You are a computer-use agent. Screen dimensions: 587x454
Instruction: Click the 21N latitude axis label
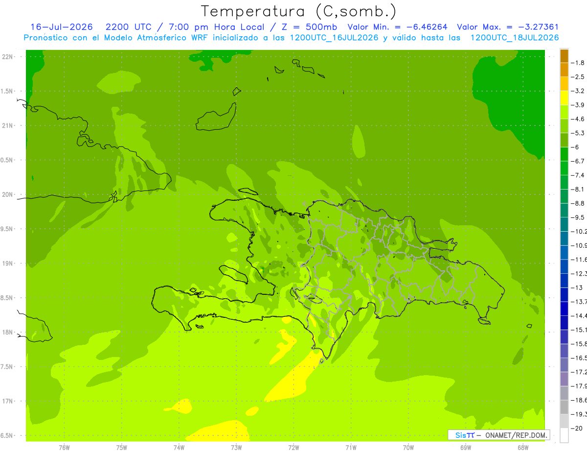(x=8, y=125)
